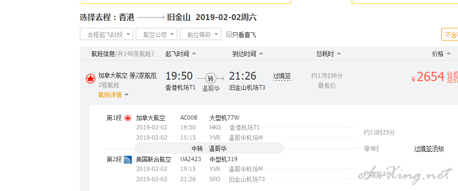Viewport: 458px width, 191px height.
Task: Click the 过境签 transit visa link
Action: (x=282, y=76)
